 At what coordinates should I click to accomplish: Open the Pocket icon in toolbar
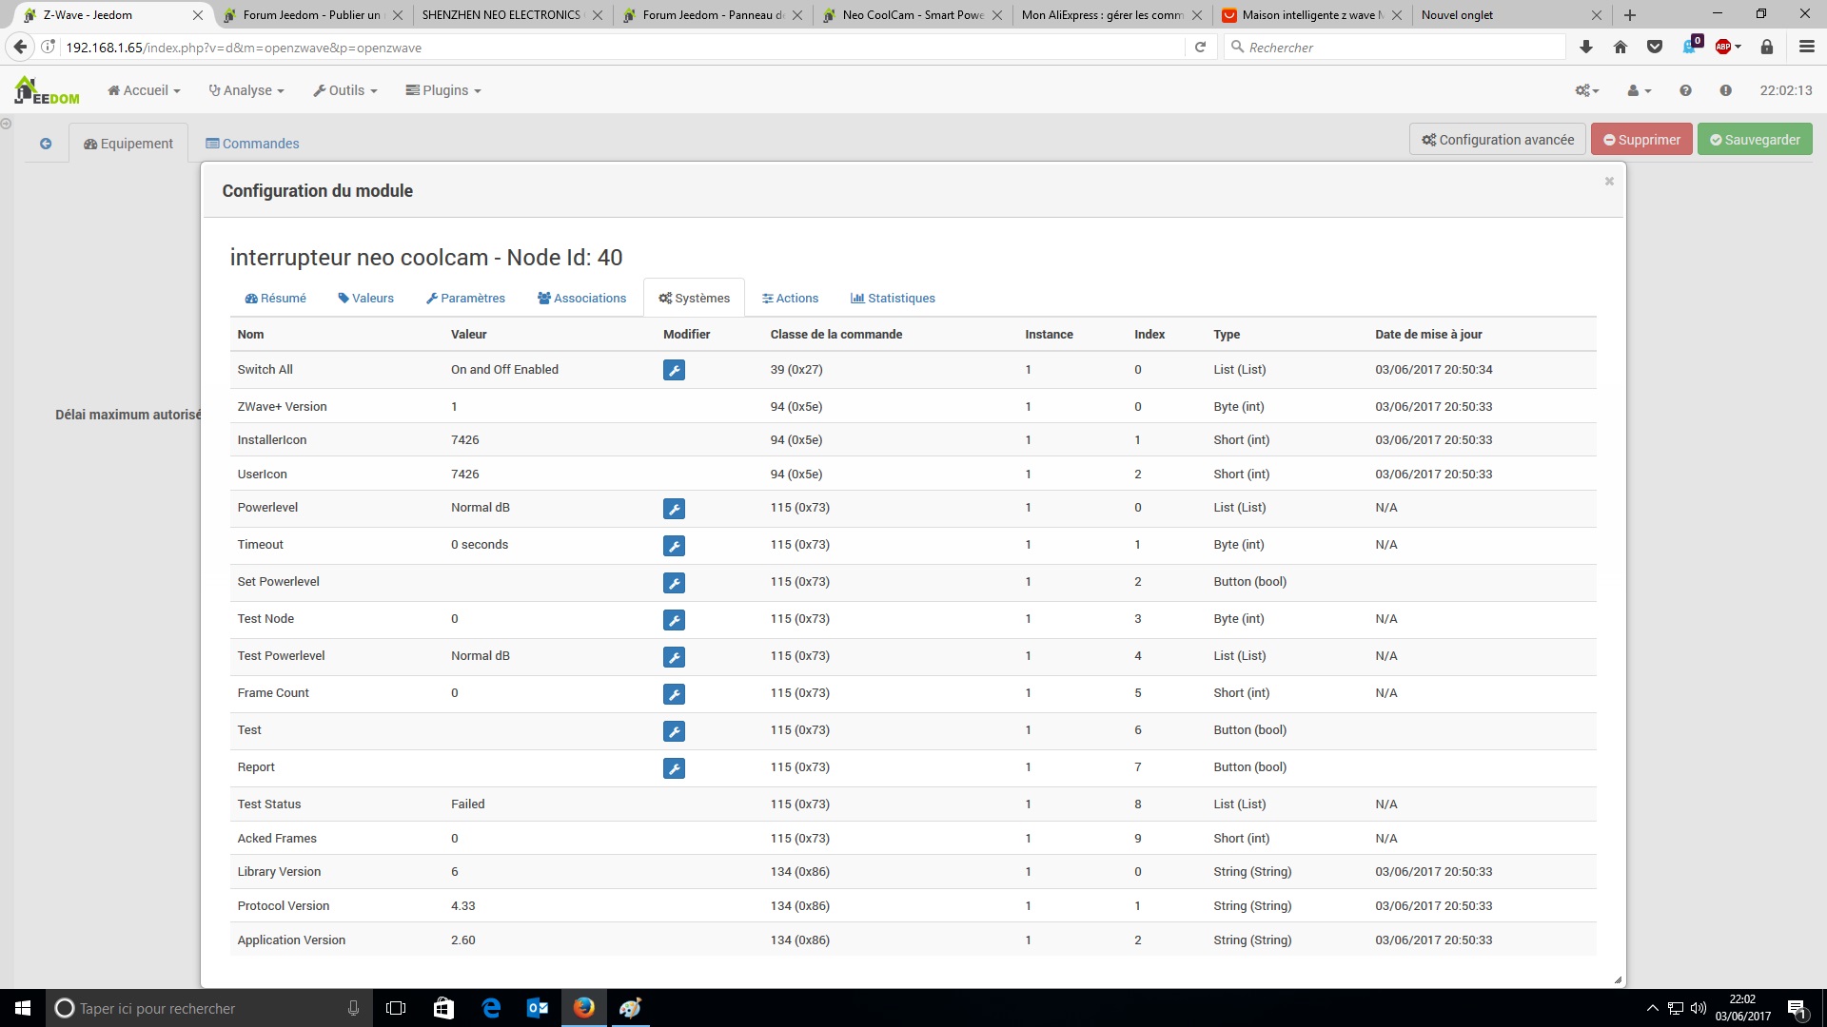pos(1655,47)
